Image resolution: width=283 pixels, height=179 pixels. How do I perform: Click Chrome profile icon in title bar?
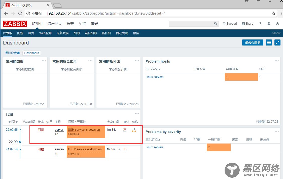247,1
